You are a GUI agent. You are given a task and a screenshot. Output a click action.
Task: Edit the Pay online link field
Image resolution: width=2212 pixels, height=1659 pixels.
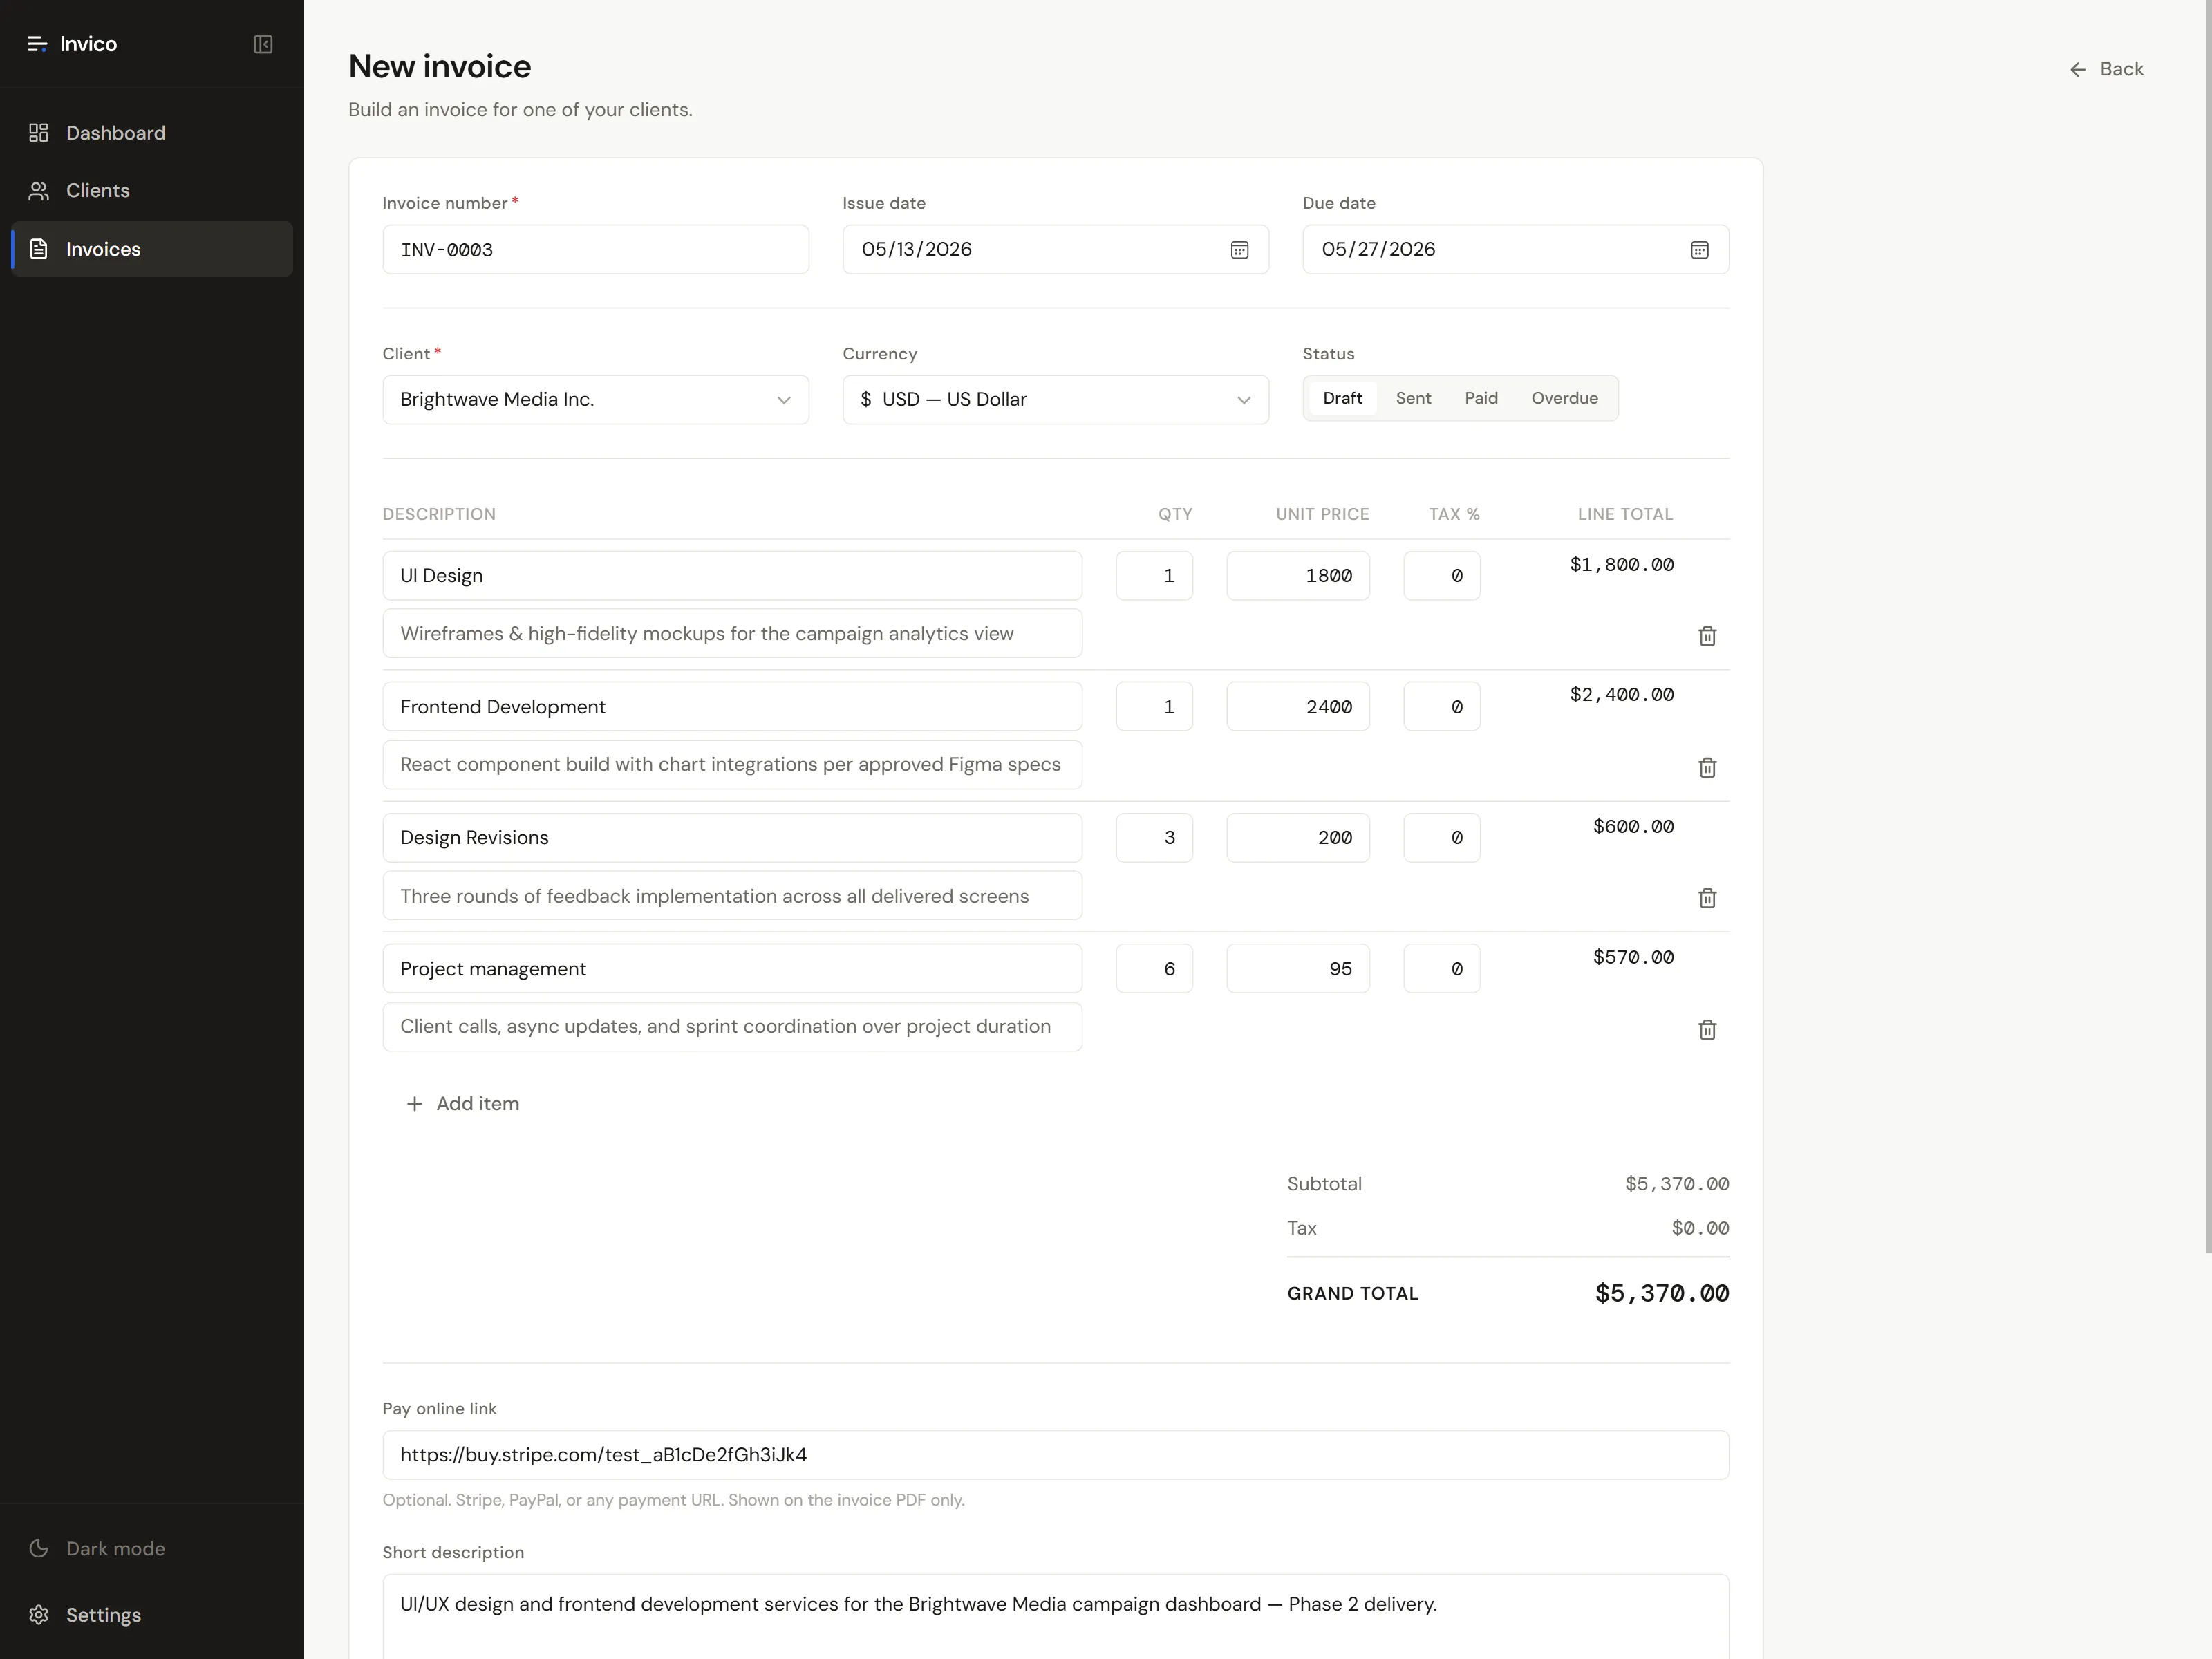1055,1455
